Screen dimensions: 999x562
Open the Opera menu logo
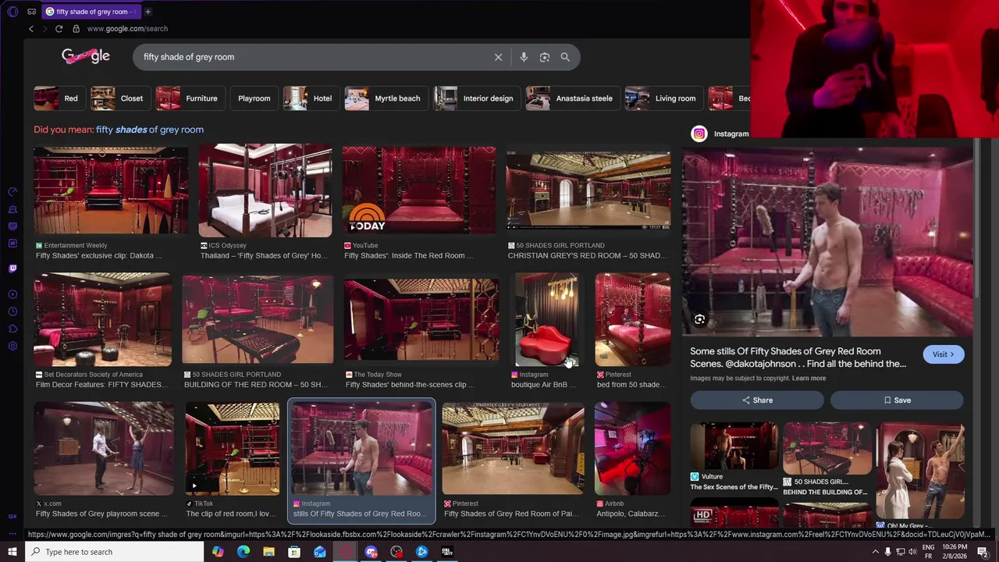tap(12, 12)
